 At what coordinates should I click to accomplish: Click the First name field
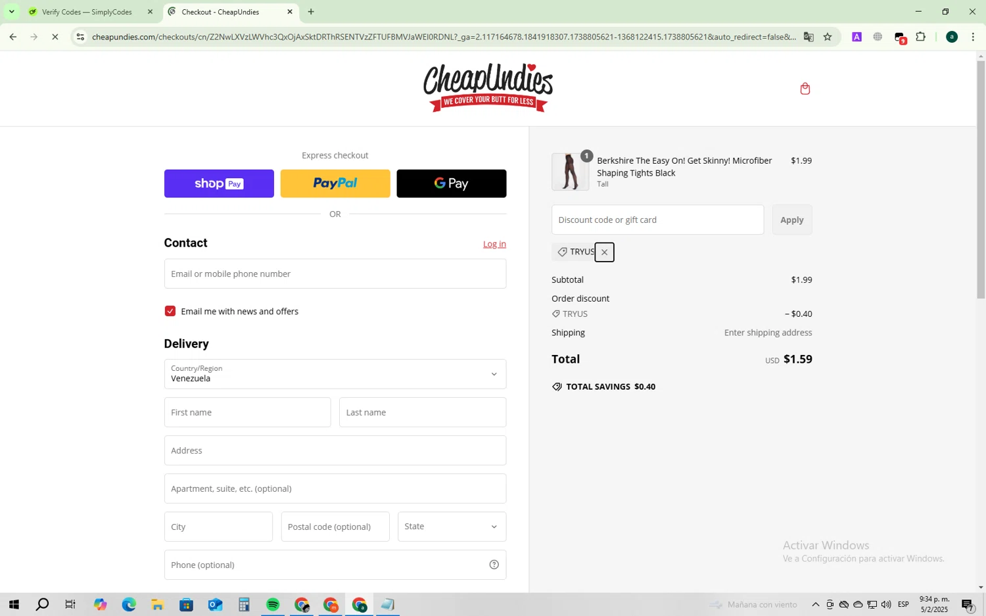tap(247, 412)
